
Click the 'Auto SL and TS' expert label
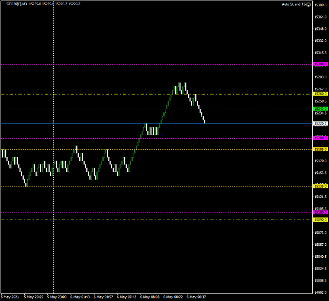click(x=294, y=4)
